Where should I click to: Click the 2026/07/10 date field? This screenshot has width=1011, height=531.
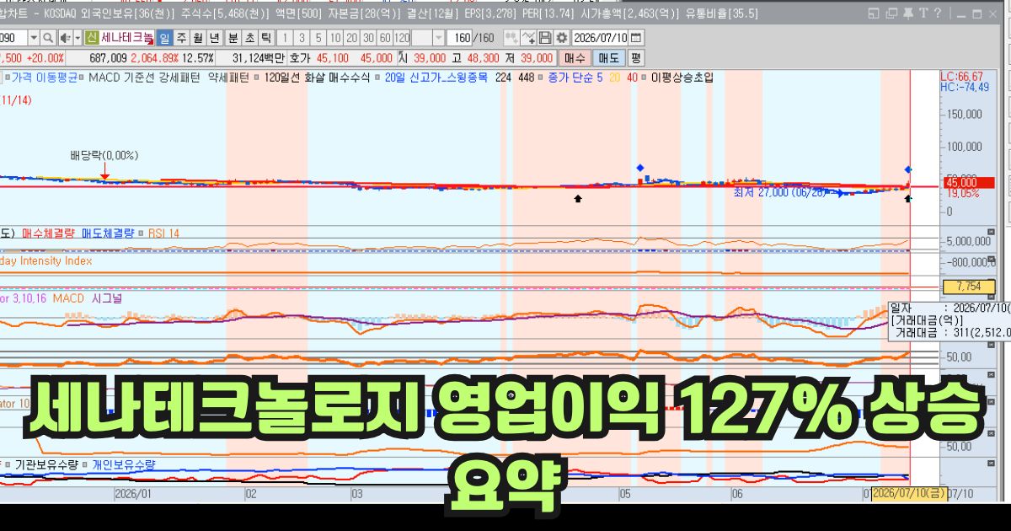click(x=601, y=38)
